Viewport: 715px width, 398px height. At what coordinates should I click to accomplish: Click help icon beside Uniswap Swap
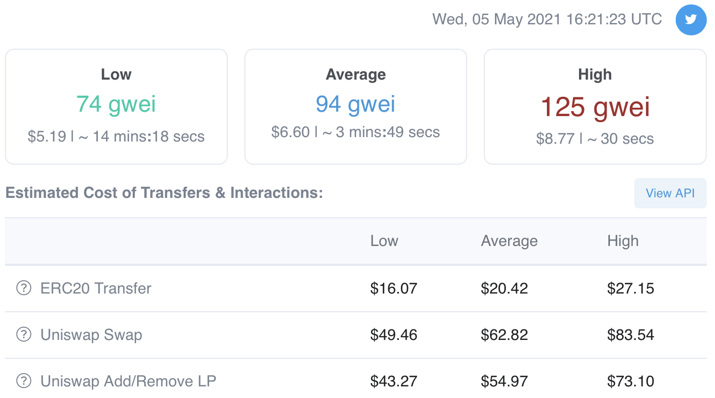[x=23, y=334]
